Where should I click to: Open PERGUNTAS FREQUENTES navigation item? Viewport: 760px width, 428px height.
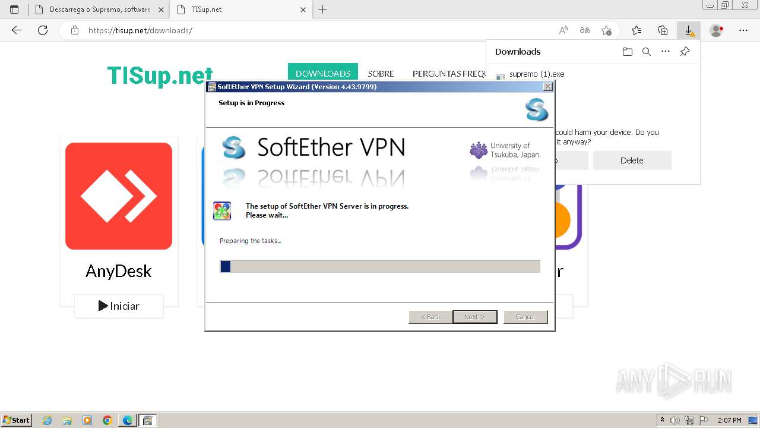click(x=449, y=74)
